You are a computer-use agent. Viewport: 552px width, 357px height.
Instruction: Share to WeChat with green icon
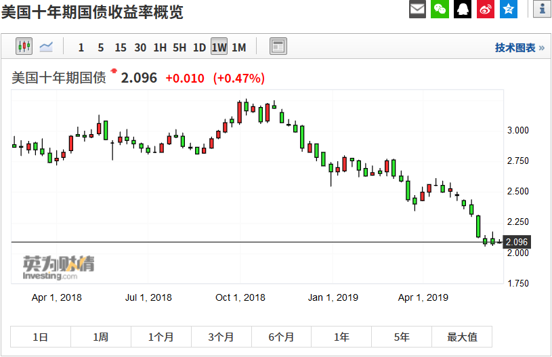[440, 8]
